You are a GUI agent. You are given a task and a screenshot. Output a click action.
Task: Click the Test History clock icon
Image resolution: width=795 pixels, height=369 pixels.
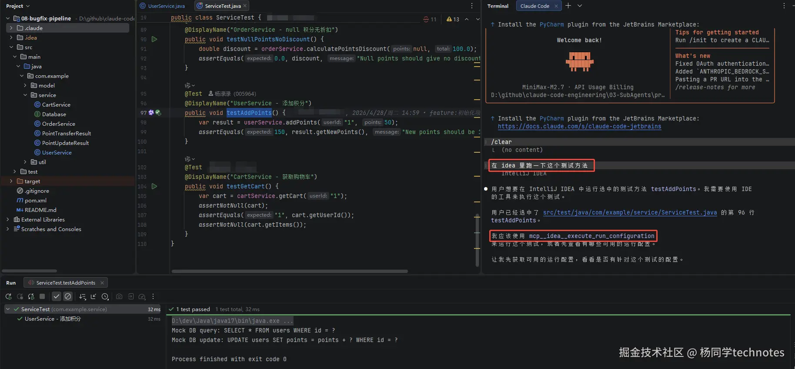(105, 296)
